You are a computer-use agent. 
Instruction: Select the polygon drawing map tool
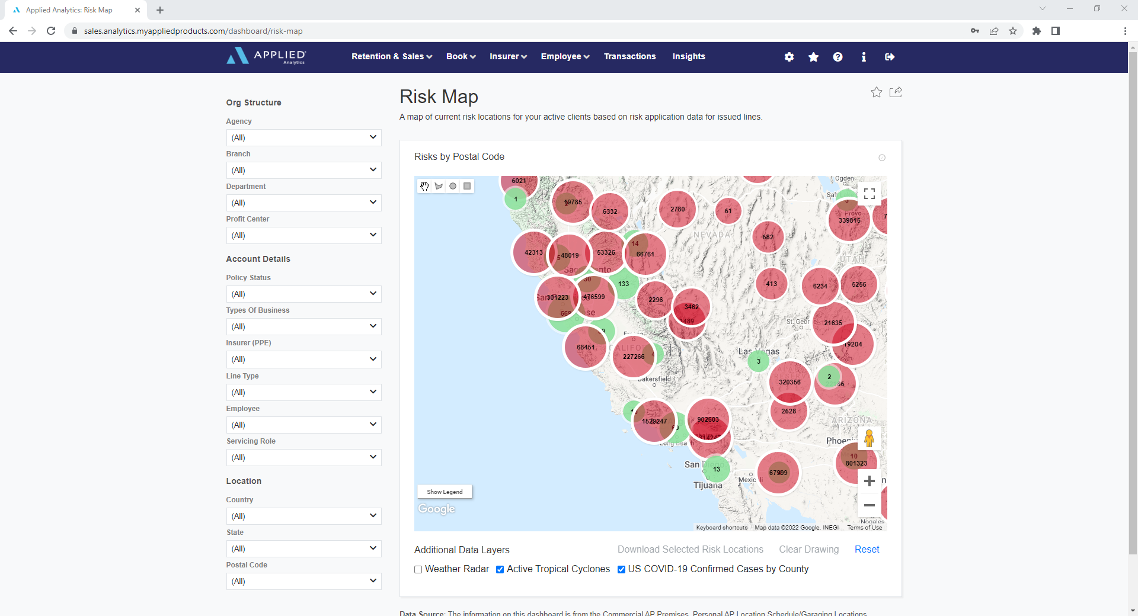click(439, 186)
